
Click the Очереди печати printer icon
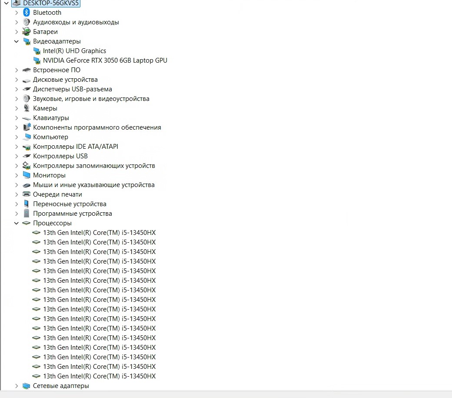tap(27, 194)
